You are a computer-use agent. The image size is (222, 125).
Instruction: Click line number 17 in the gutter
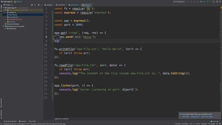coord(45,73)
